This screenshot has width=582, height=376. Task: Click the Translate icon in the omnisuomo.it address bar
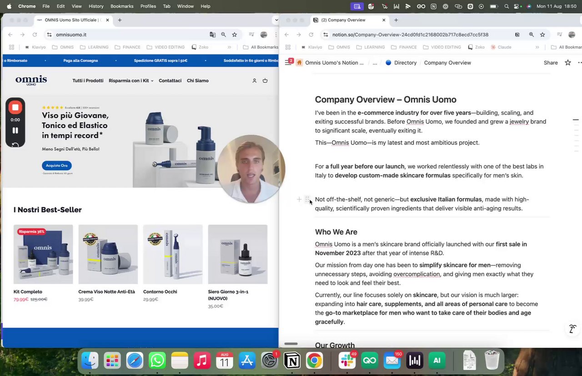click(212, 35)
